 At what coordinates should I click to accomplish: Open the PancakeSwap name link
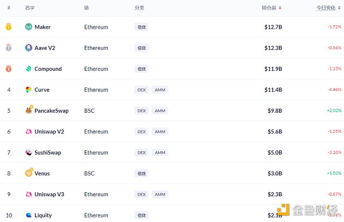coord(52,111)
